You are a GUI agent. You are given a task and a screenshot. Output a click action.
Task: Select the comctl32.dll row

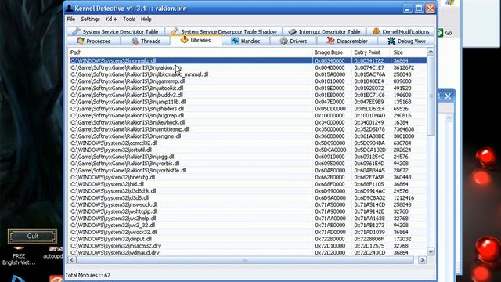coord(248,143)
